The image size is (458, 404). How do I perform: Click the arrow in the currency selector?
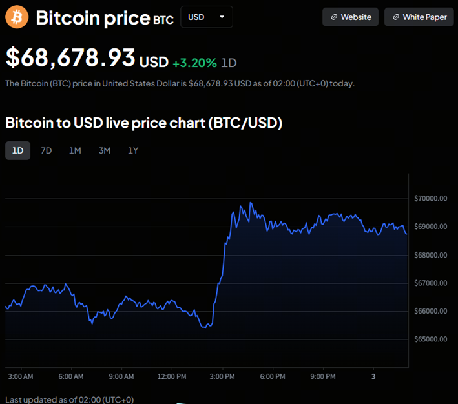click(222, 17)
